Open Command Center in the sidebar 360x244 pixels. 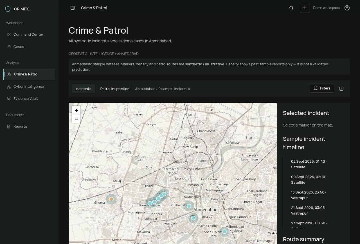(29, 34)
